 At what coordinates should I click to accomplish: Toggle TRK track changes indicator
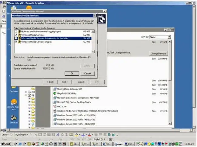coord(78,139)
